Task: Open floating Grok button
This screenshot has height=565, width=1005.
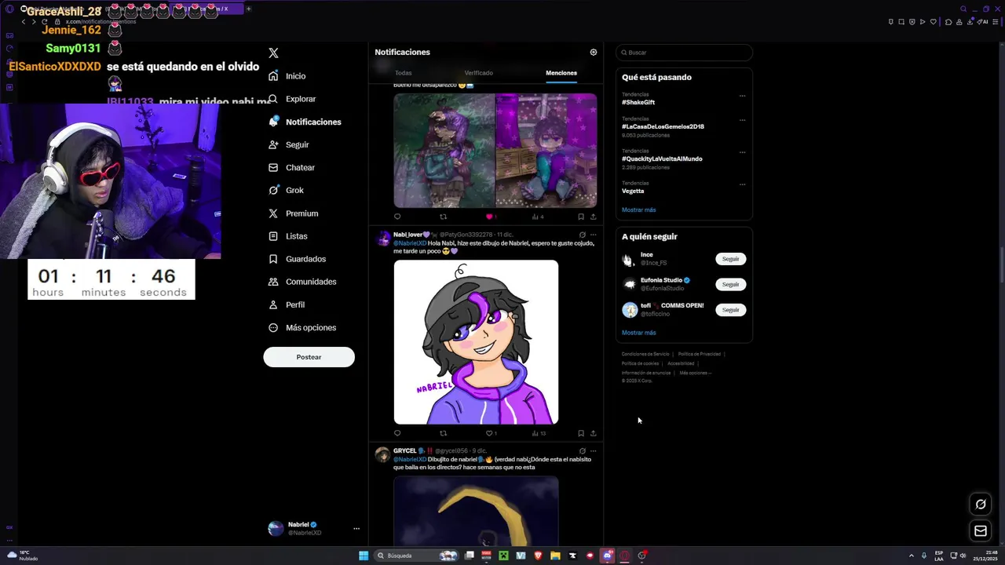Action: (x=981, y=504)
